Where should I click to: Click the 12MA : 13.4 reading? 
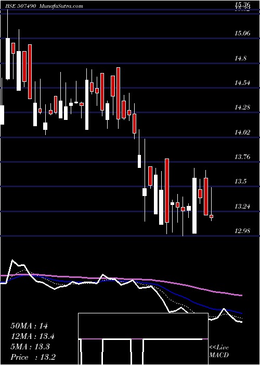point(33,336)
